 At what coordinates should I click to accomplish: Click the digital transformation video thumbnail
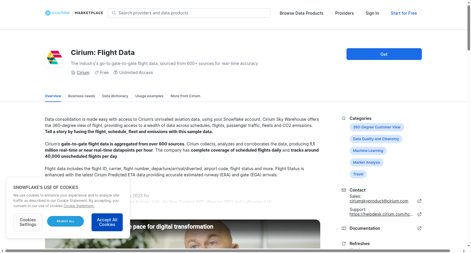pos(183,234)
